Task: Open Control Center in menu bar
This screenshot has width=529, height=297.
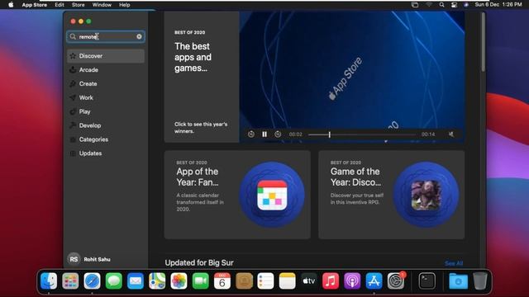Action: 454,5
